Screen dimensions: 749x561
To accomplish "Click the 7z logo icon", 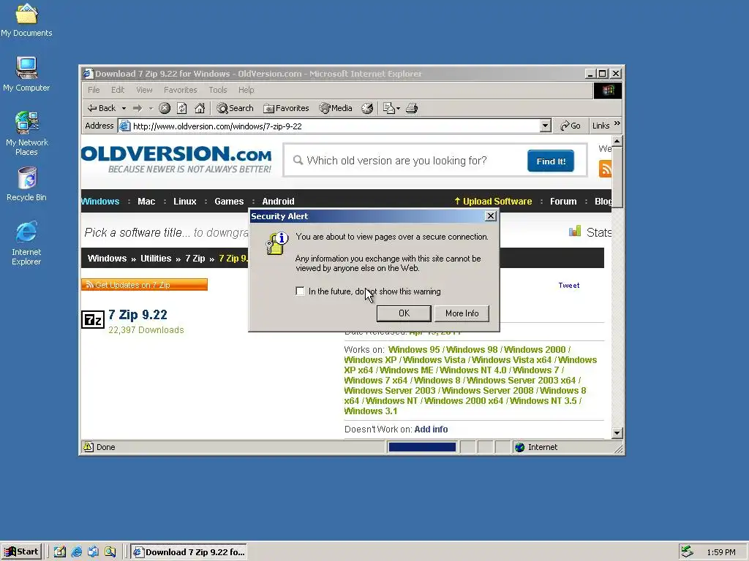I will pyautogui.click(x=93, y=320).
